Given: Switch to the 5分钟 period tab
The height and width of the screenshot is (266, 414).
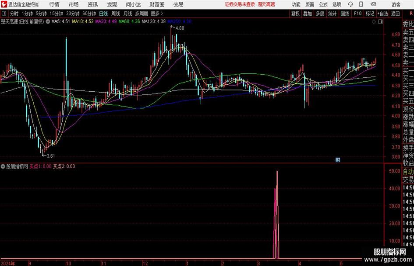Looking at the screenshot, I should (x=41, y=14).
